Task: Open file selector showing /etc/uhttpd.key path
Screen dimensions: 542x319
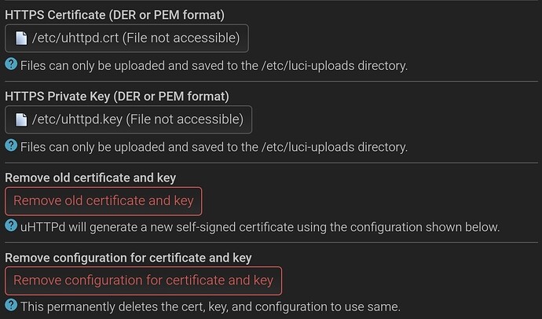Action: tap(128, 119)
